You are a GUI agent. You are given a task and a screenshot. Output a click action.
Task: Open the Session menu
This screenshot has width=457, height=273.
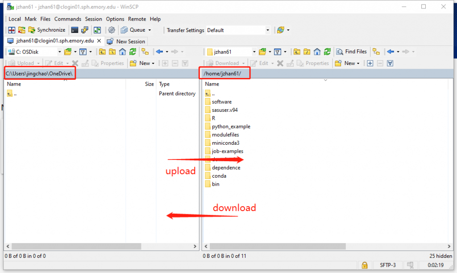[93, 19]
